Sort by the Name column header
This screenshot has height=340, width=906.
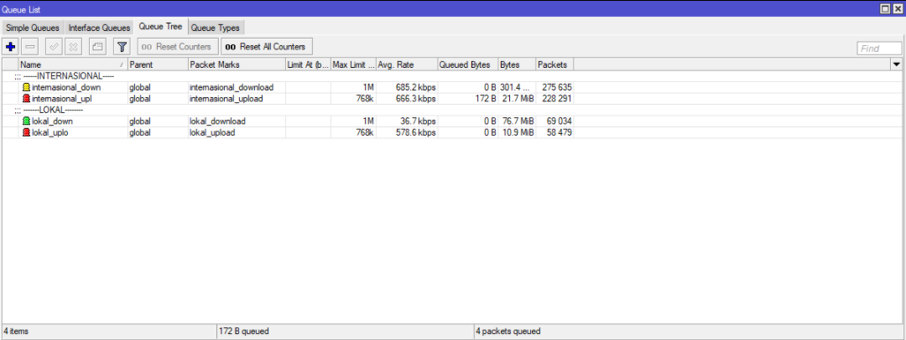click(73, 64)
